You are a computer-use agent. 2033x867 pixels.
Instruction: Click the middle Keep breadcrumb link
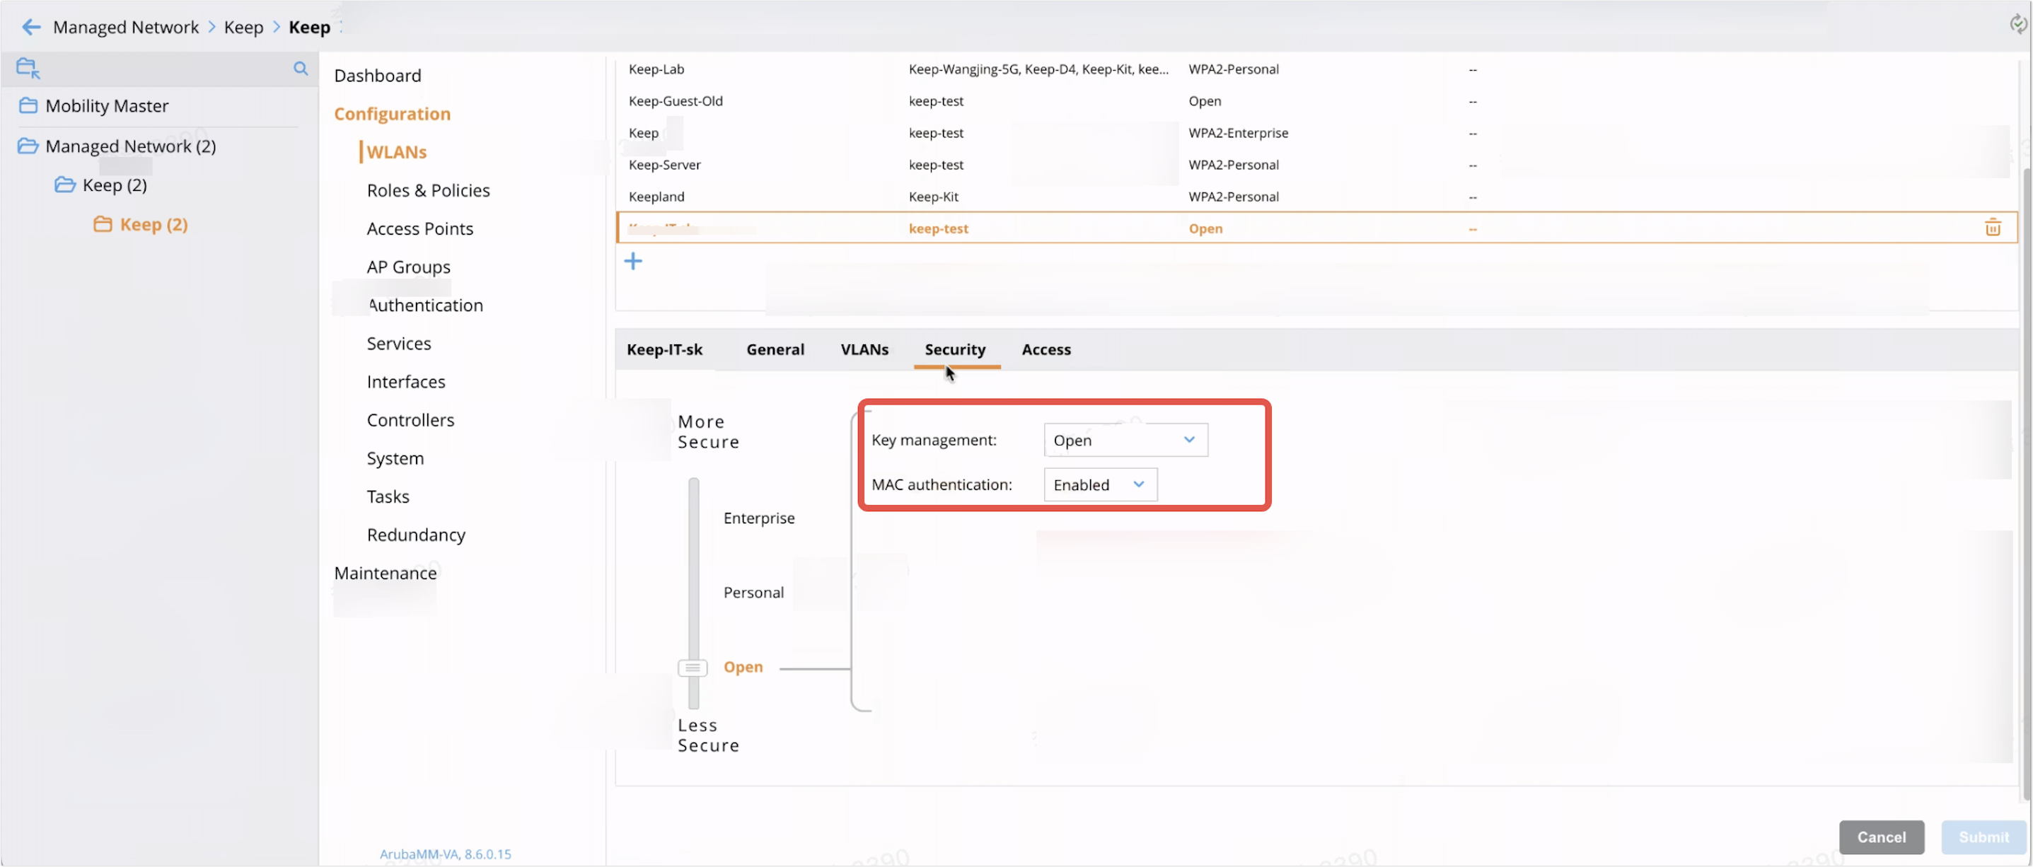[x=243, y=27]
